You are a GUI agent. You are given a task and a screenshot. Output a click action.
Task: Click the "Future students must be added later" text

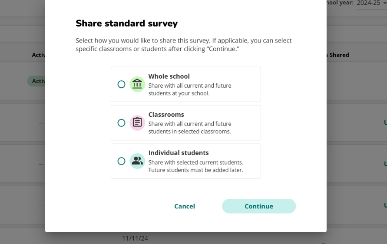click(x=196, y=170)
